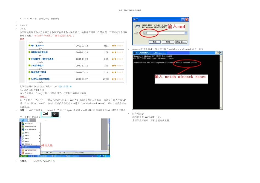Open the 360杀毒软件 download entry

pyautogui.click(x=37, y=66)
